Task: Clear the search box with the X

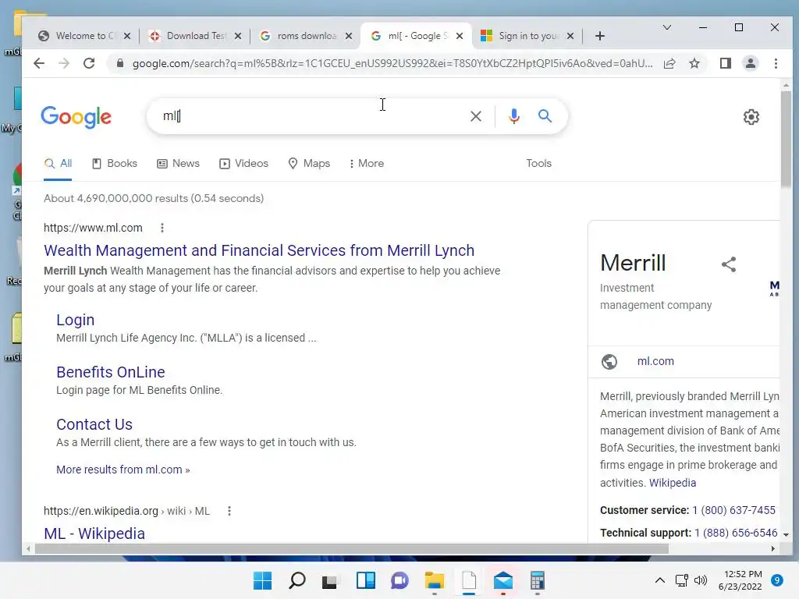Action: coord(475,116)
